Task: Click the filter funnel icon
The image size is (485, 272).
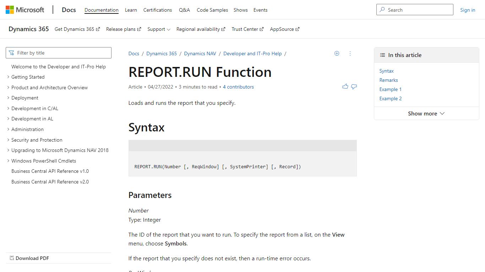Action: pos(12,53)
